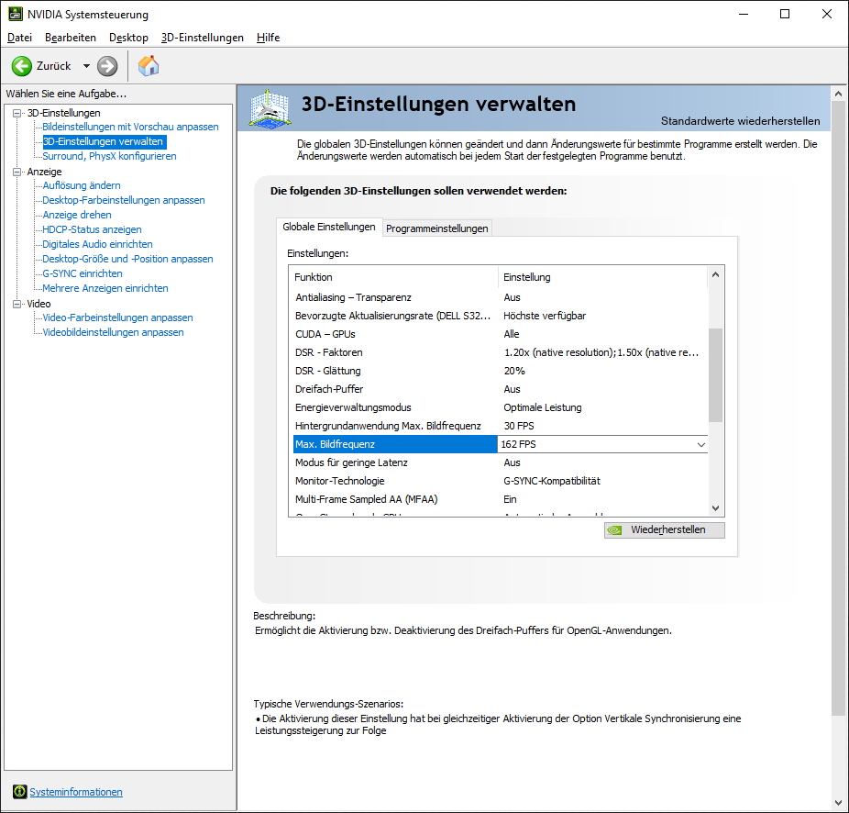Click the grey forward arrow icon
849x813 pixels.
tap(107, 66)
